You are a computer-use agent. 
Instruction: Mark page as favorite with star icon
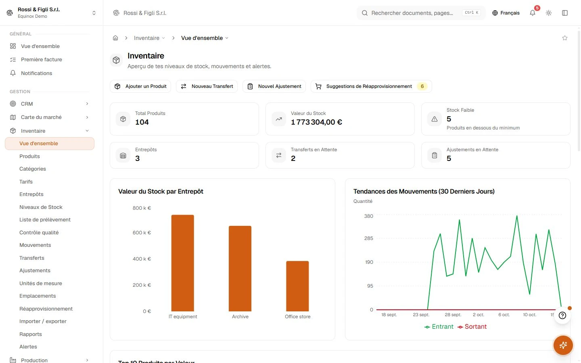565,38
